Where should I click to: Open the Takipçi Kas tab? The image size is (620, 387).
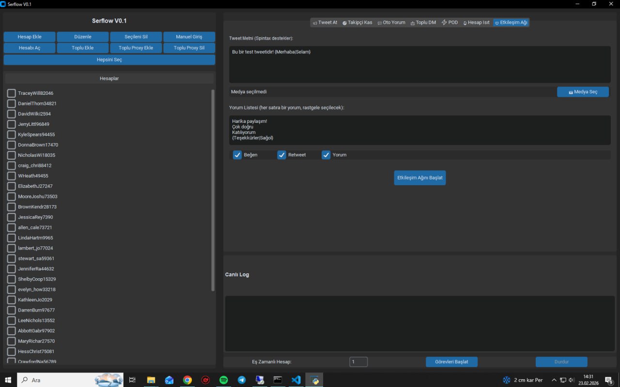357,23
